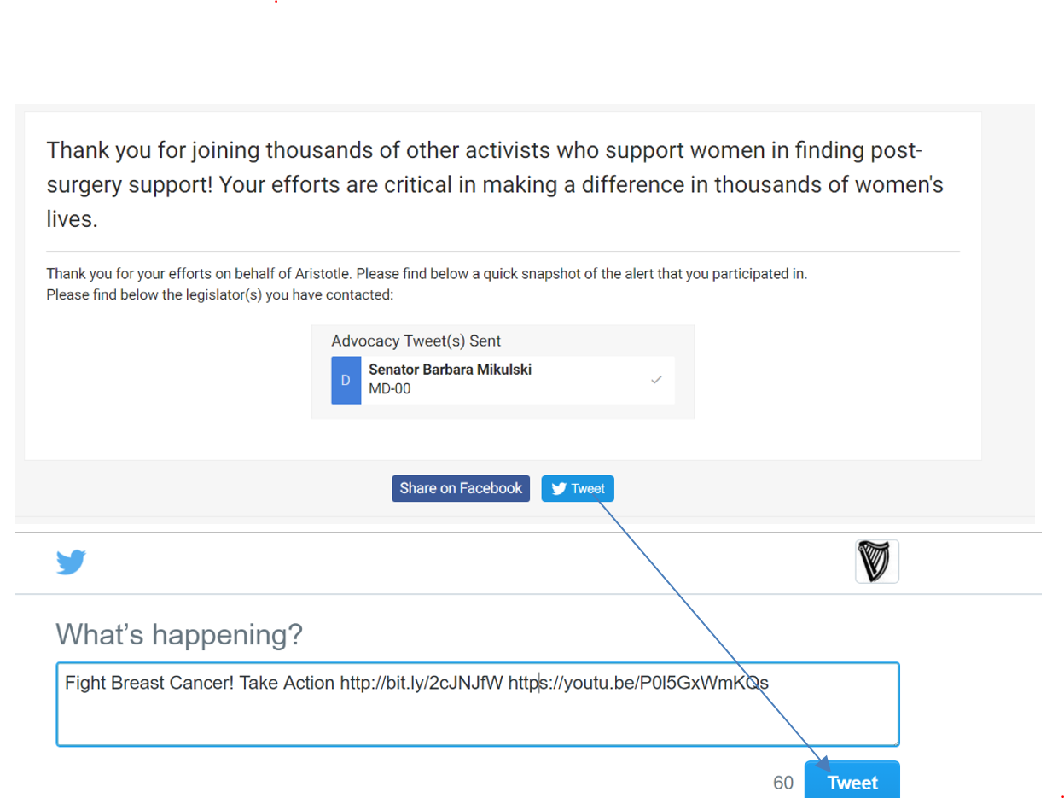Place cursor at Fight Breast Cancer! text
Viewport: 1064px width, 798px height.
tap(150, 683)
